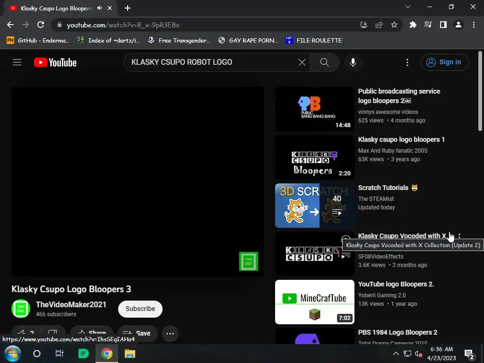Open the FILE ROULETTE bookmark

click(314, 41)
